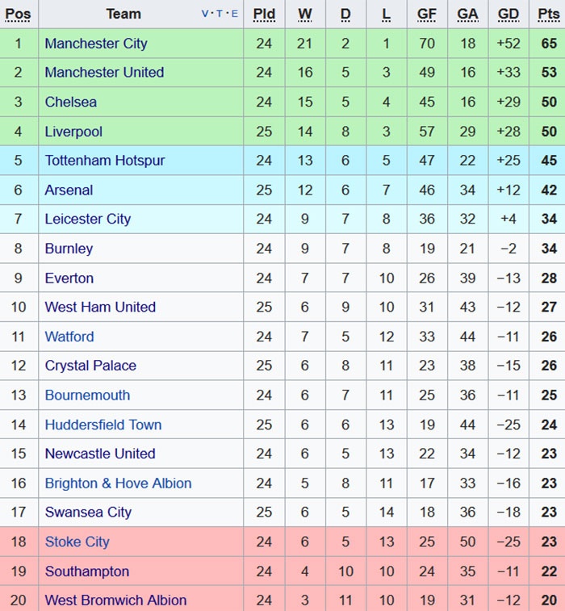565x611 pixels.
Task: Click the Burnley team link
Action: point(69,249)
